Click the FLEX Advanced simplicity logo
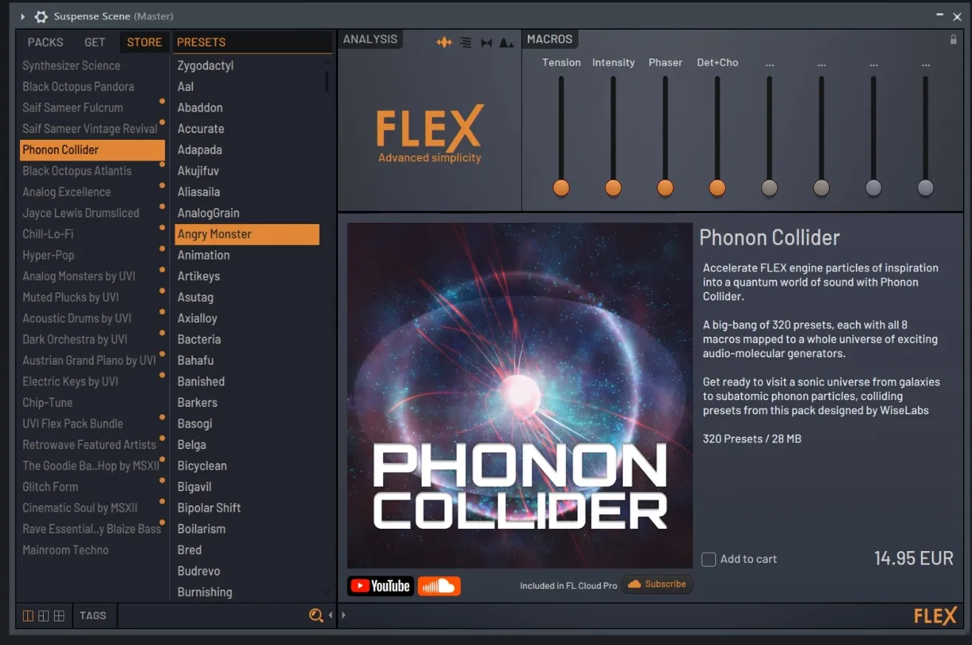The width and height of the screenshot is (972, 645). (x=430, y=135)
